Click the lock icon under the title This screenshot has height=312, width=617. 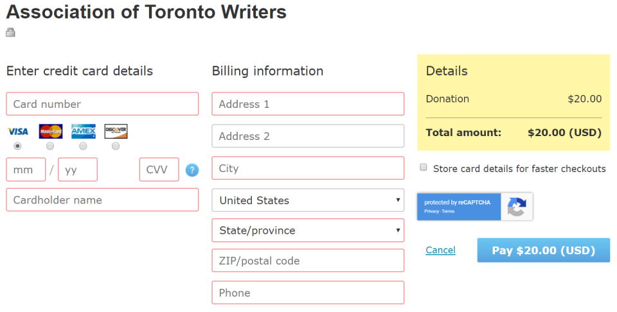(x=10, y=33)
